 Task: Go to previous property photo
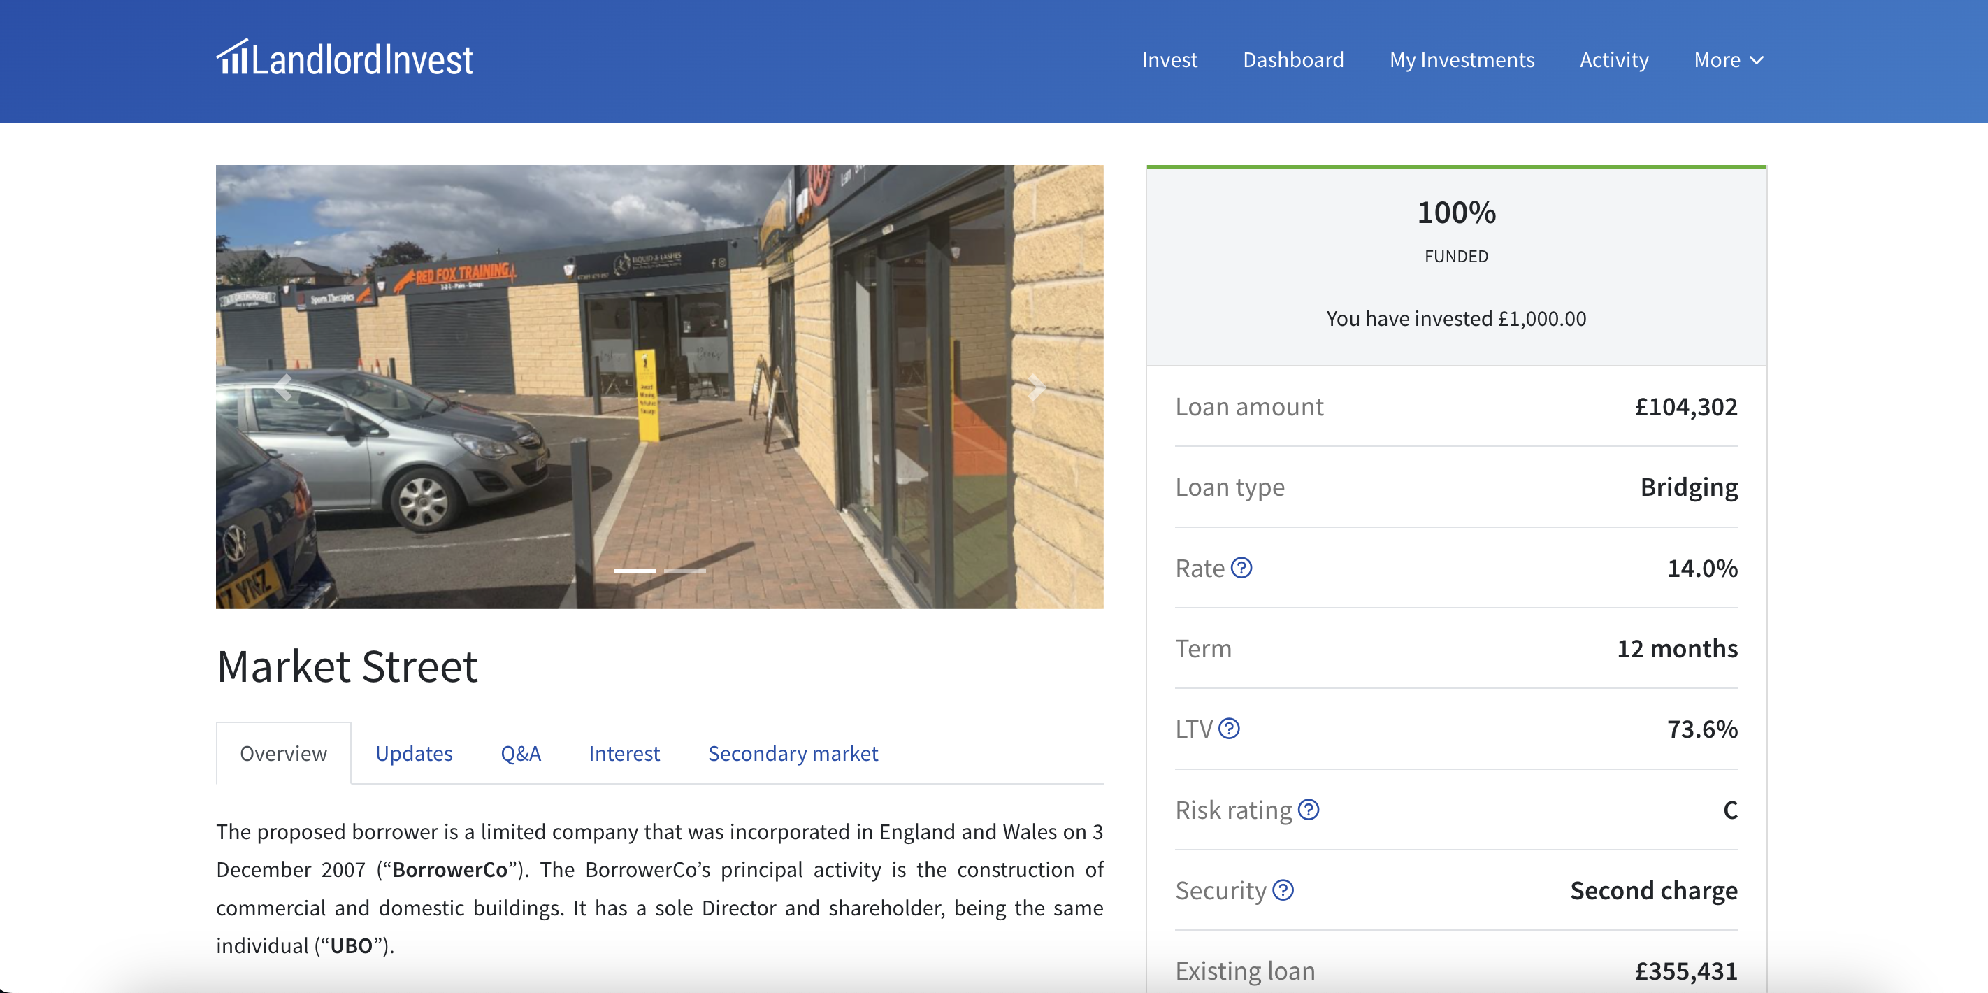[x=282, y=386]
